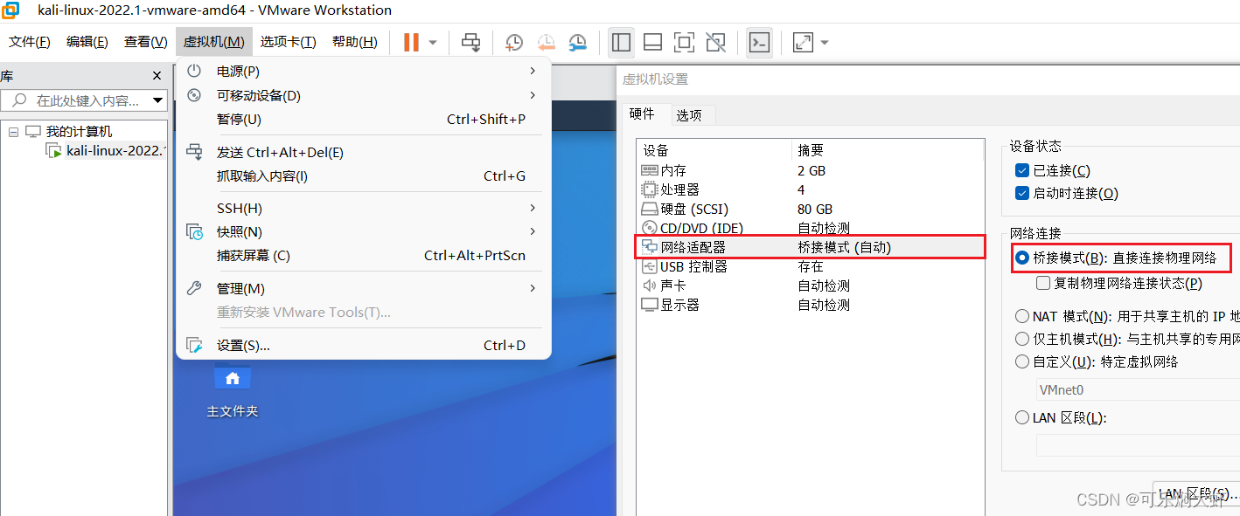Choose 捕获屏幕 (C) menu entry
Viewport: 1240px width, 516px height.
point(364,255)
